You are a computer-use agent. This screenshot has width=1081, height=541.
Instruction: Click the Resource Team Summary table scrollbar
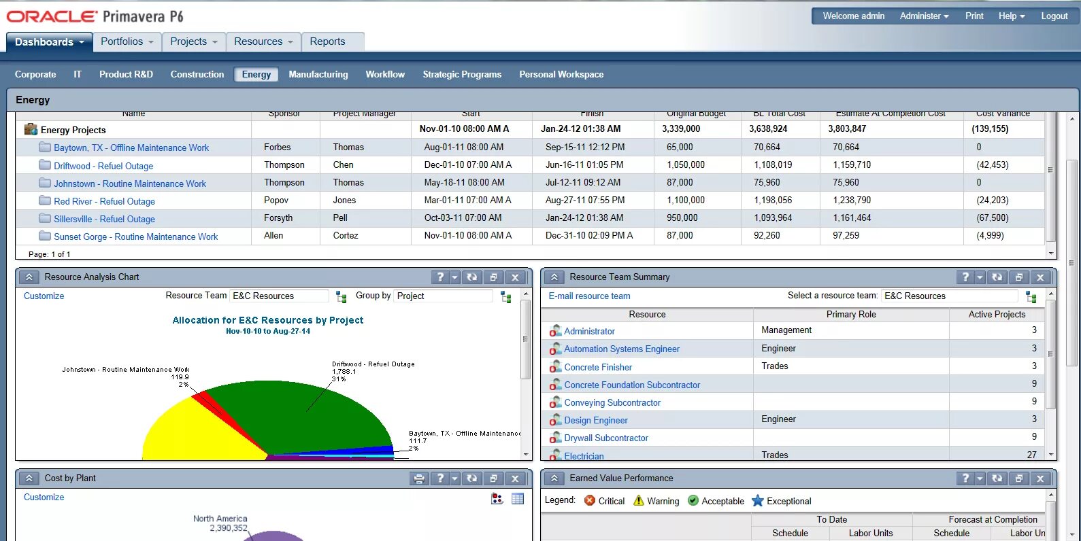(1050, 353)
